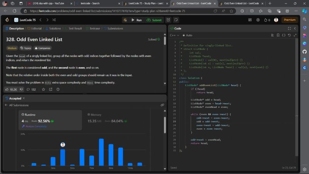Open the notes icon next to the timer
This screenshot has height=174, width=309.
pyautogui.click(x=176, y=20)
